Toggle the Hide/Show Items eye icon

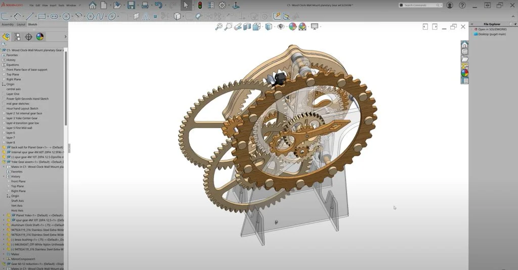[281, 26]
